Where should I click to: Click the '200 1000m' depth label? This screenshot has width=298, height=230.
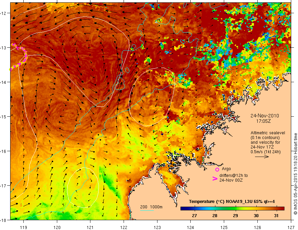click(151, 207)
